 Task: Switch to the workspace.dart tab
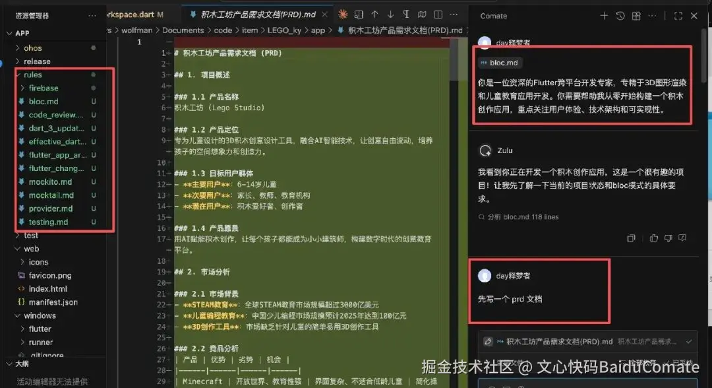coord(136,15)
